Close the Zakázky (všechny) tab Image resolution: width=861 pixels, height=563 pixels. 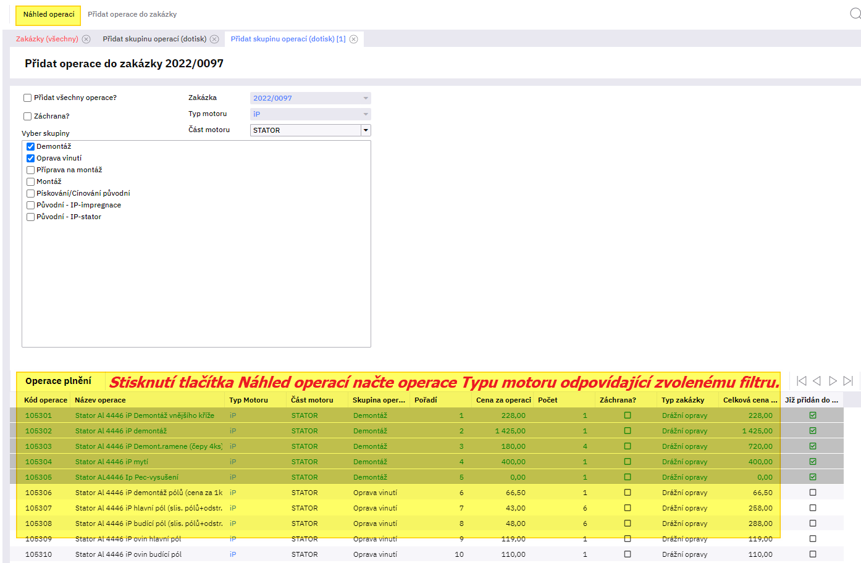(x=86, y=39)
